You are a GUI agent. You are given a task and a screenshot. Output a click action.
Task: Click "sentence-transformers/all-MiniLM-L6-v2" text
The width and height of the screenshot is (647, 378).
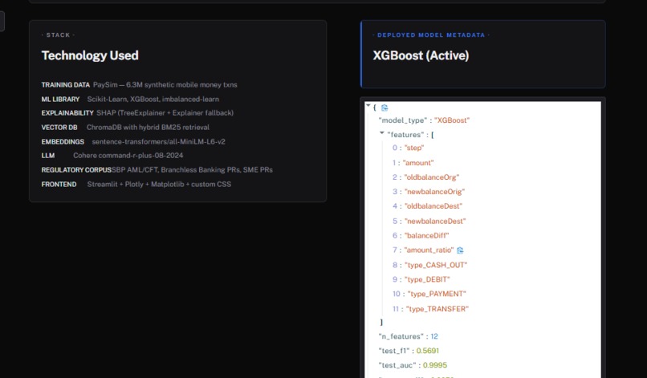159,141
